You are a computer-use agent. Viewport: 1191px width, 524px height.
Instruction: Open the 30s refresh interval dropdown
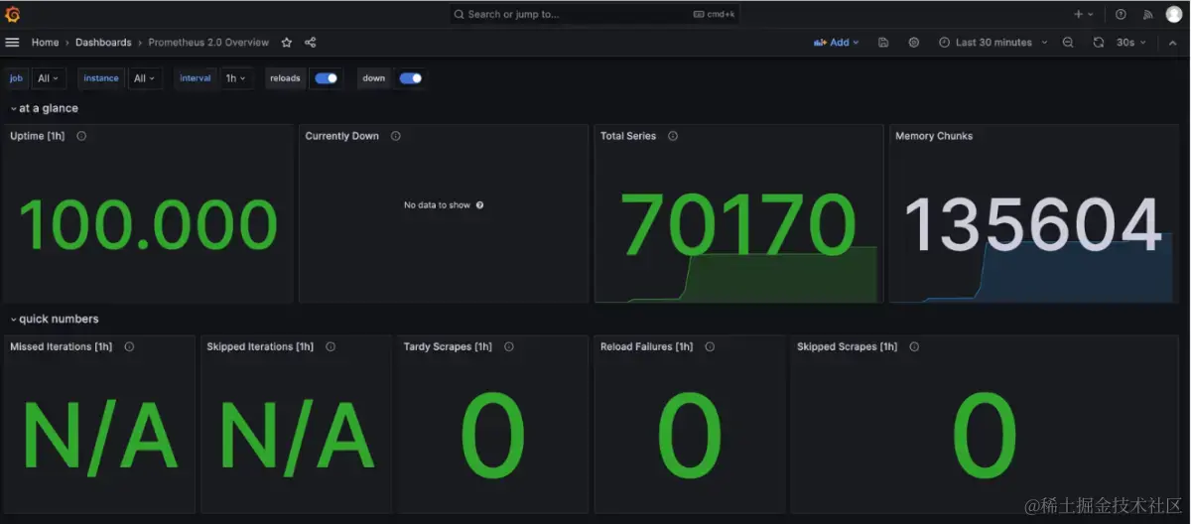[1130, 43]
